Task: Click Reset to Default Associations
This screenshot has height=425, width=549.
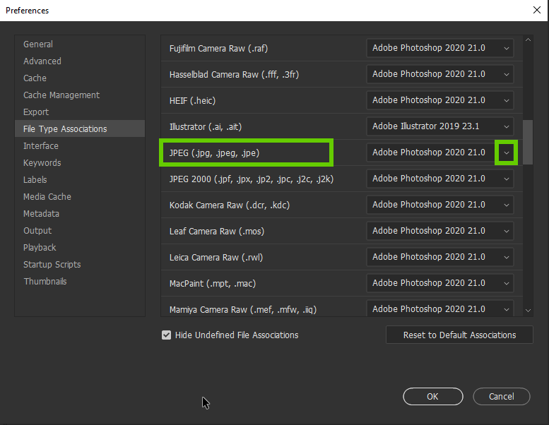Action: 459,335
